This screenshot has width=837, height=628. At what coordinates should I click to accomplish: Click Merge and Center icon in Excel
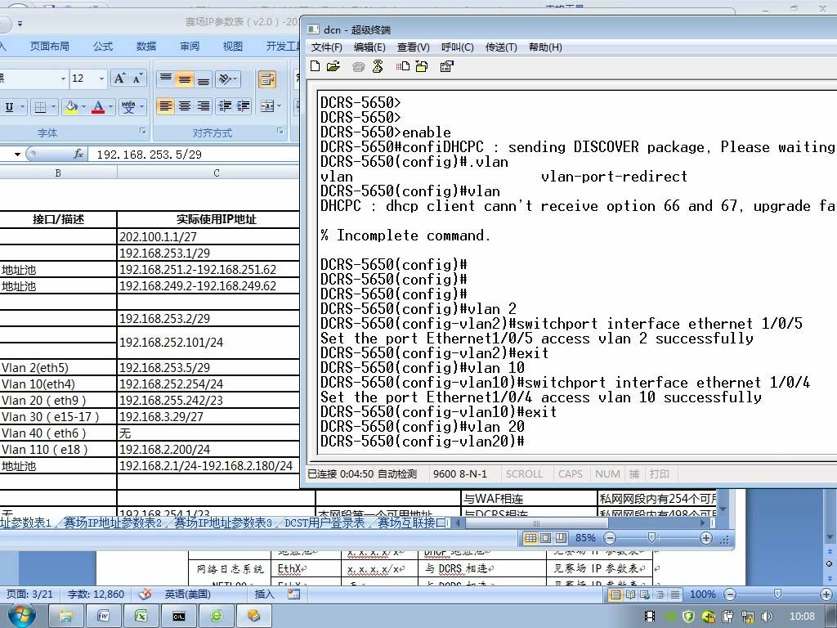click(267, 105)
